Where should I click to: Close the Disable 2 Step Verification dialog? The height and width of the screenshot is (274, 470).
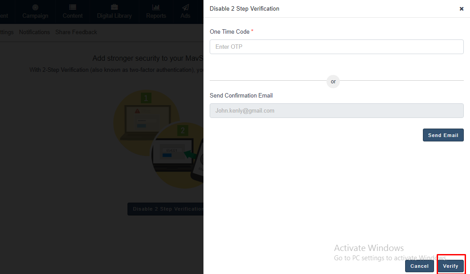click(x=461, y=9)
